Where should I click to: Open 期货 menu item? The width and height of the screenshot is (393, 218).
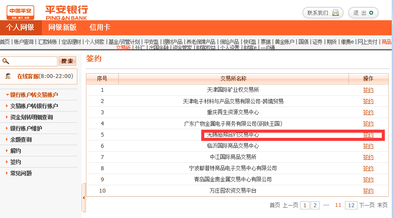(x=332, y=42)
